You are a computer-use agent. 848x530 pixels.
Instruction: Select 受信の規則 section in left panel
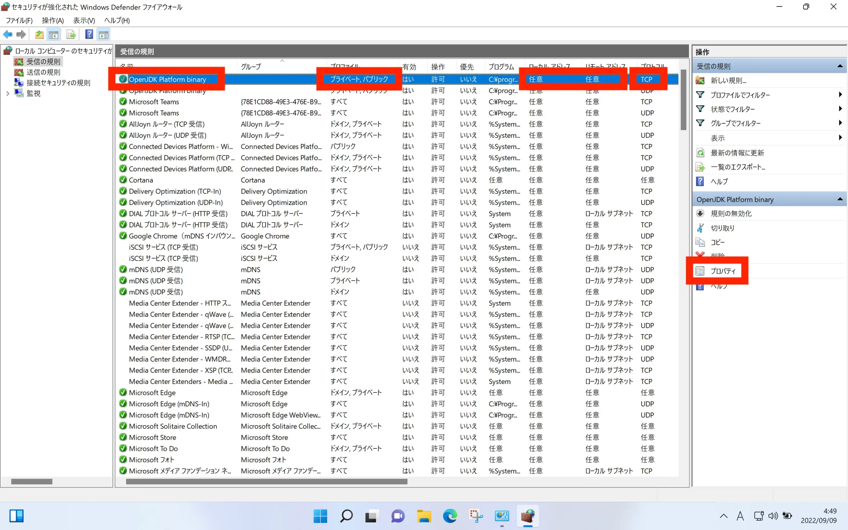coord(43,61)
